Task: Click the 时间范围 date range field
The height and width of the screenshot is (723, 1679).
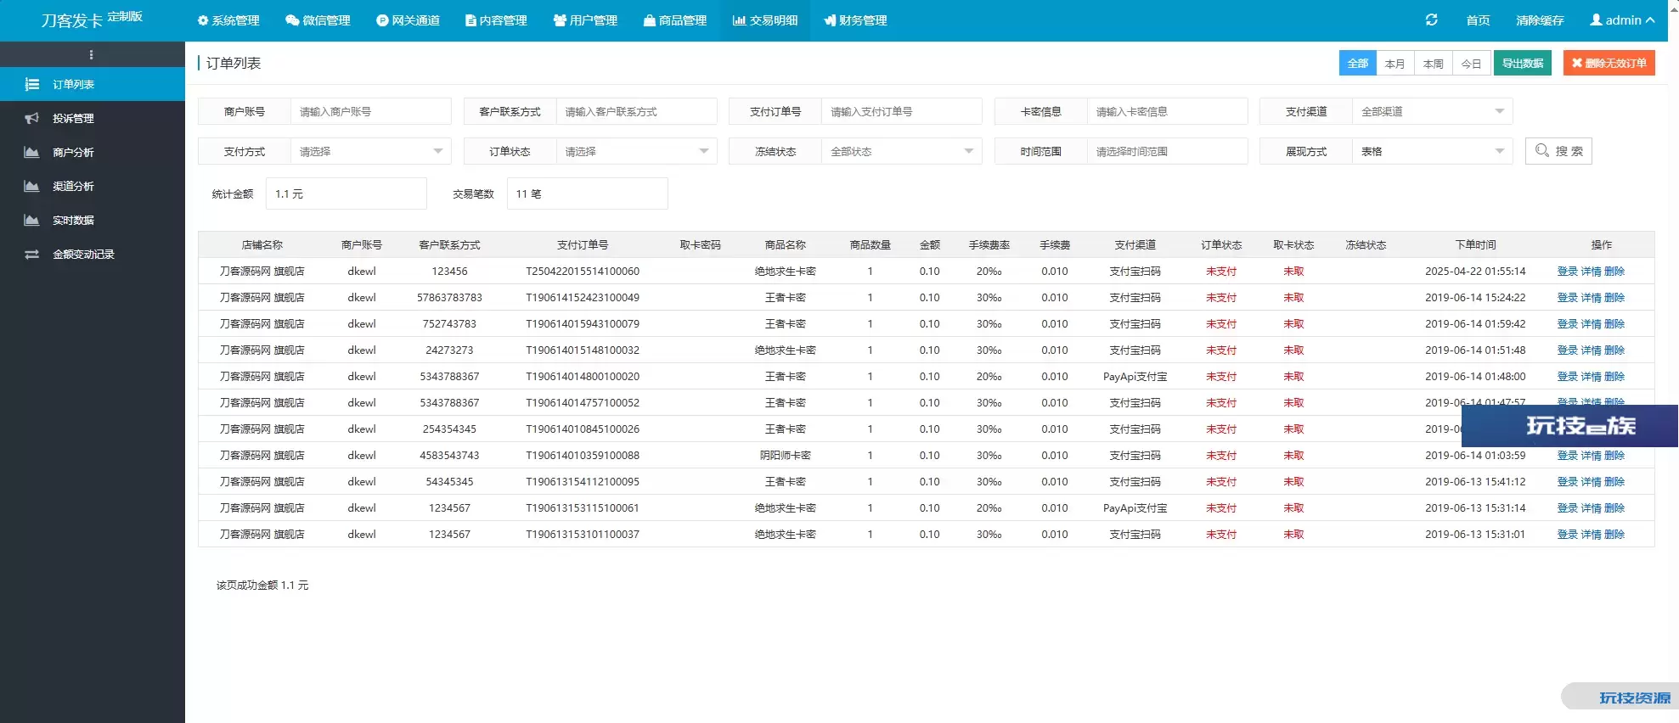Action: (1166, 151)
